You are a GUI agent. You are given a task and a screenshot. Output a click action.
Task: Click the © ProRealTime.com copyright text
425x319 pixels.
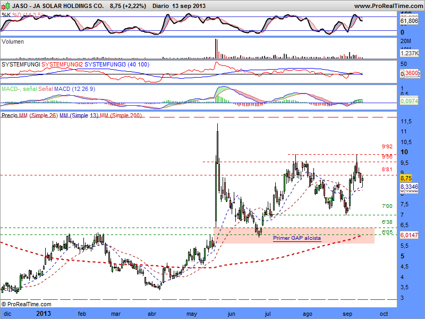pyautogui.click(x=26, y=304)
